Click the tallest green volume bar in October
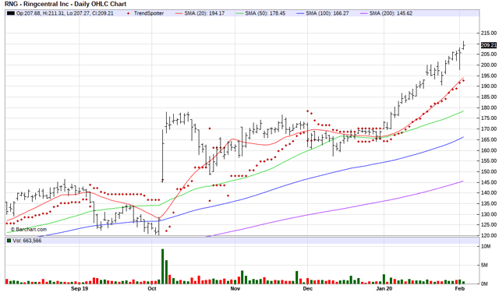 pyautogui.click(x=163, y=266)
